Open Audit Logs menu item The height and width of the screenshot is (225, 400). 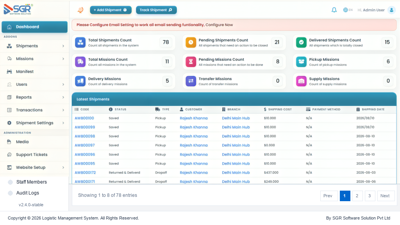28,193
